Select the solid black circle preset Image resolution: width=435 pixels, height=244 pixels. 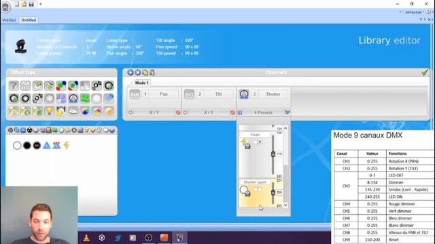27,146
